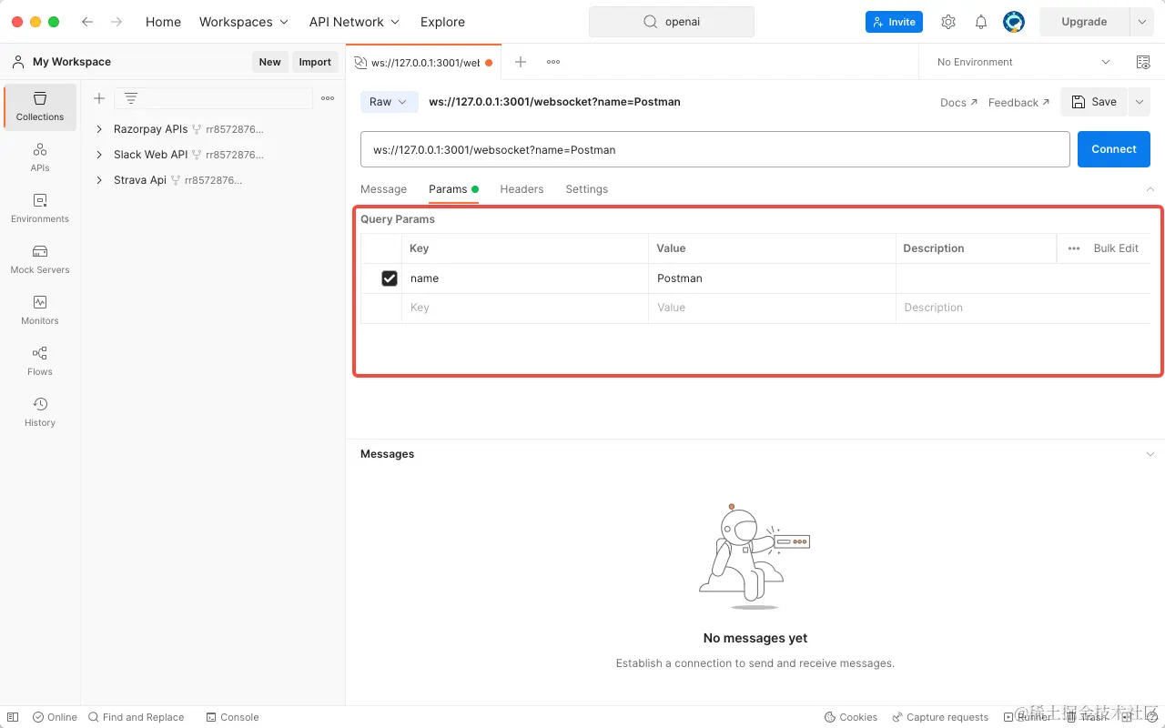This screenshot has width=1165, height=728.
Task: Go to the Home menu item
Action: click(x=163, y=22)
